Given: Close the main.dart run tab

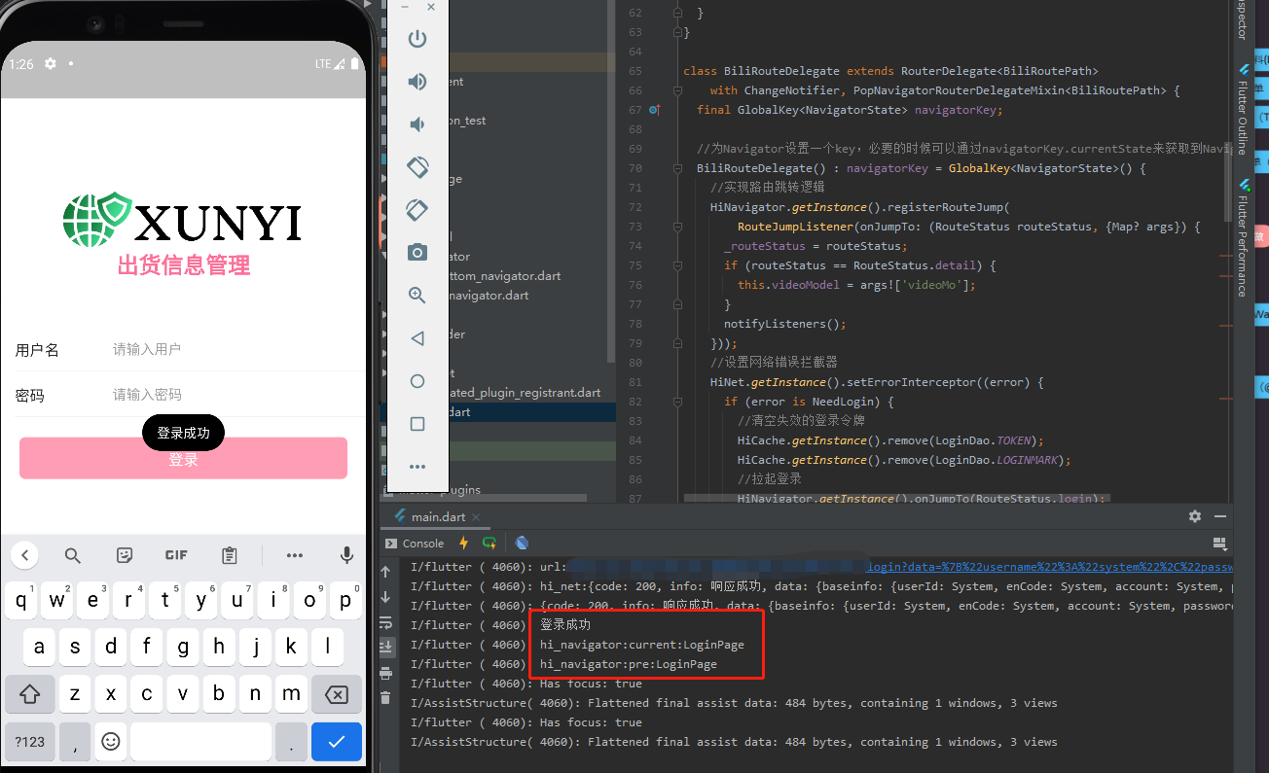Looking at the screenshot, I should (x=475, y=517).
